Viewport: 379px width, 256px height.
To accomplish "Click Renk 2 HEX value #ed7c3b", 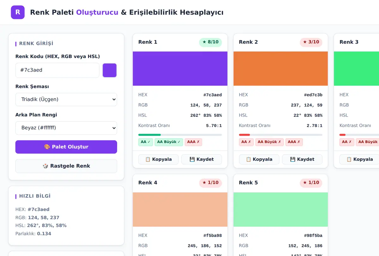I will 313,95.
